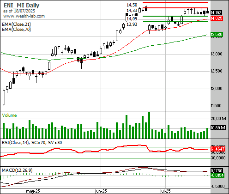Image resolution: width=229 pixels, height=194 pixels.
Task: Click the jun-25 date axis label
Action: pyautogui.click(x=101, y=191)
